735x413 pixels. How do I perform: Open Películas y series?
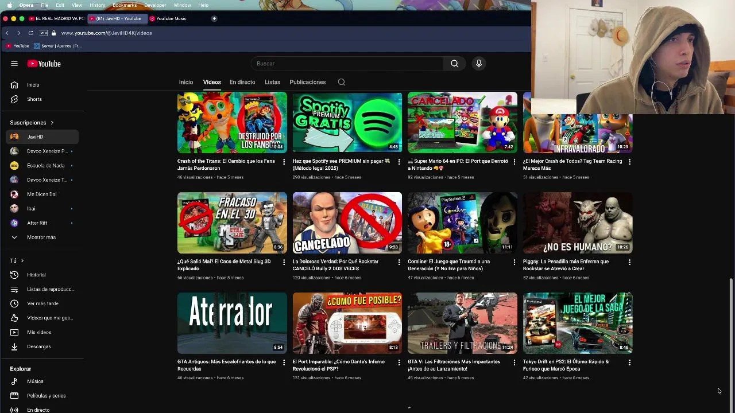click(42, 396)
